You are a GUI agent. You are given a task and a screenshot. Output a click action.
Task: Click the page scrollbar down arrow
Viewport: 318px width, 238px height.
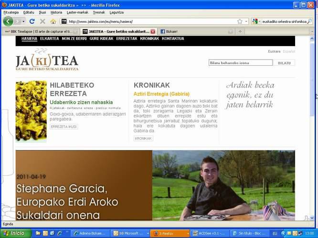(x=312, y=218)
